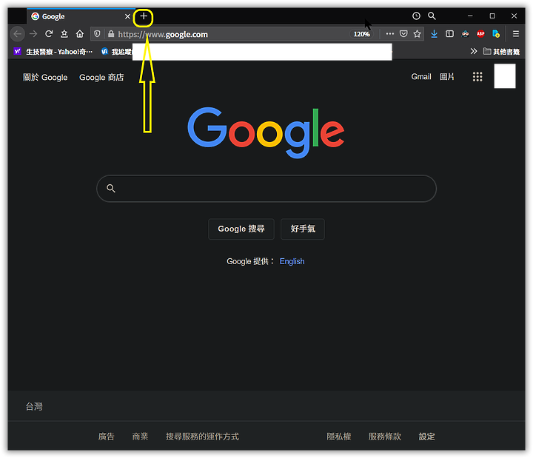Reset the 120% zoom level

pyautogui.click(x=361, y=34)
